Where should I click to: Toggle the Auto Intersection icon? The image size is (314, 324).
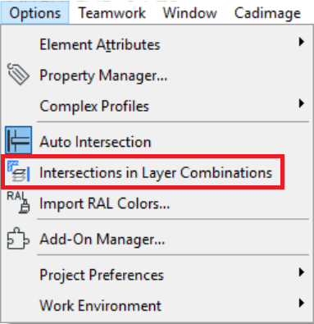click(x=18, y=140)
